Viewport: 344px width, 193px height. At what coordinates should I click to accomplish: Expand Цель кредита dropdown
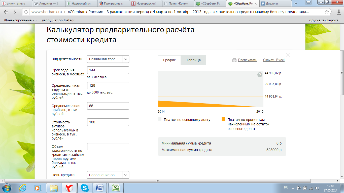point(126,175)
